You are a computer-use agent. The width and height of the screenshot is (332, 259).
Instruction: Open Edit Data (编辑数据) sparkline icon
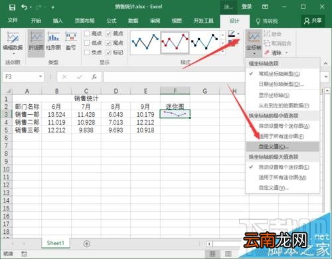(13, 37)
